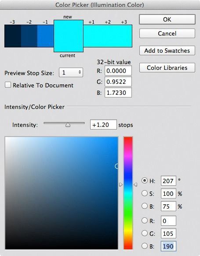Click the B field showing 190

(168, 246)
